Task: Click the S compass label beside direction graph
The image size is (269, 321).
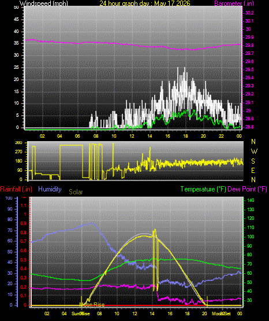Action: click(253, 161)
